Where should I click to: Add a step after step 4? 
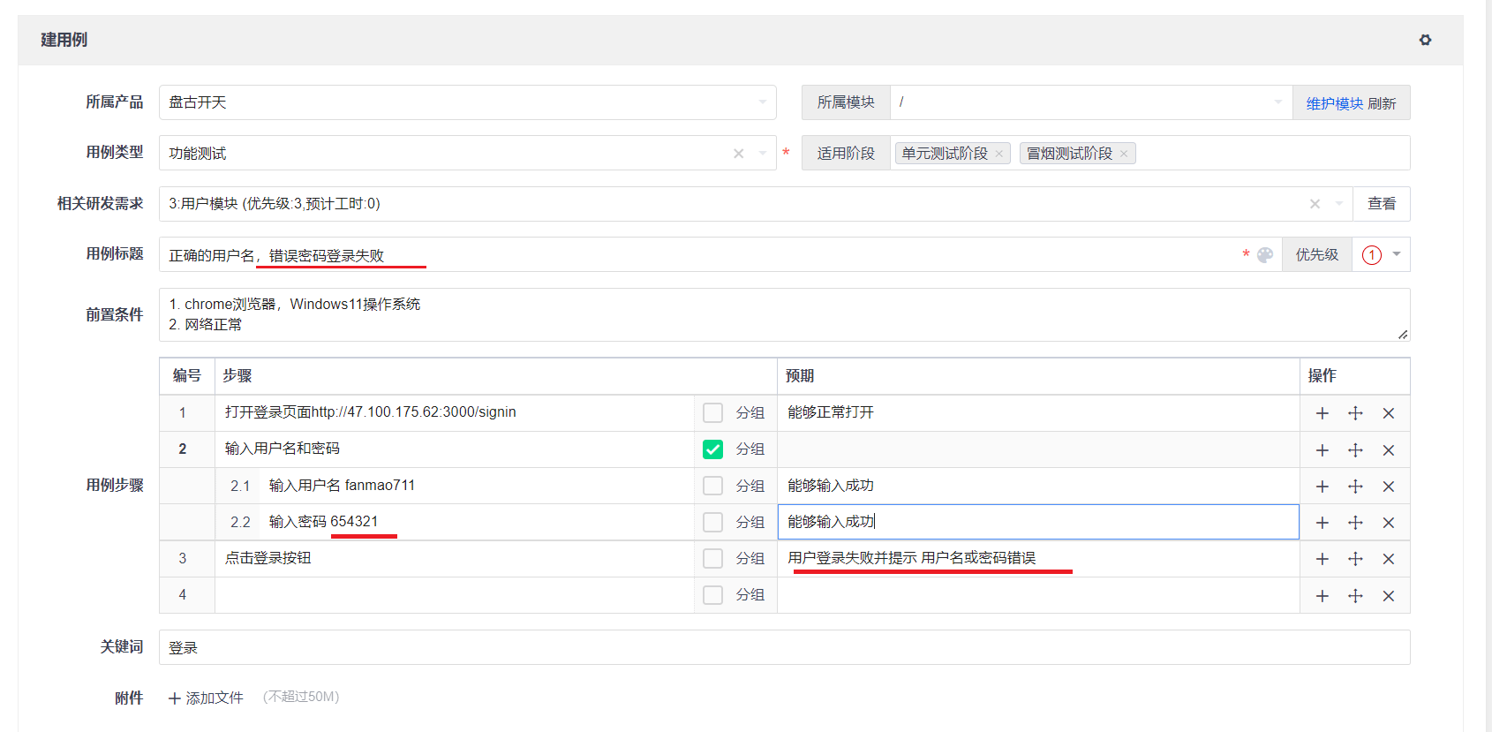(1322, 596)
